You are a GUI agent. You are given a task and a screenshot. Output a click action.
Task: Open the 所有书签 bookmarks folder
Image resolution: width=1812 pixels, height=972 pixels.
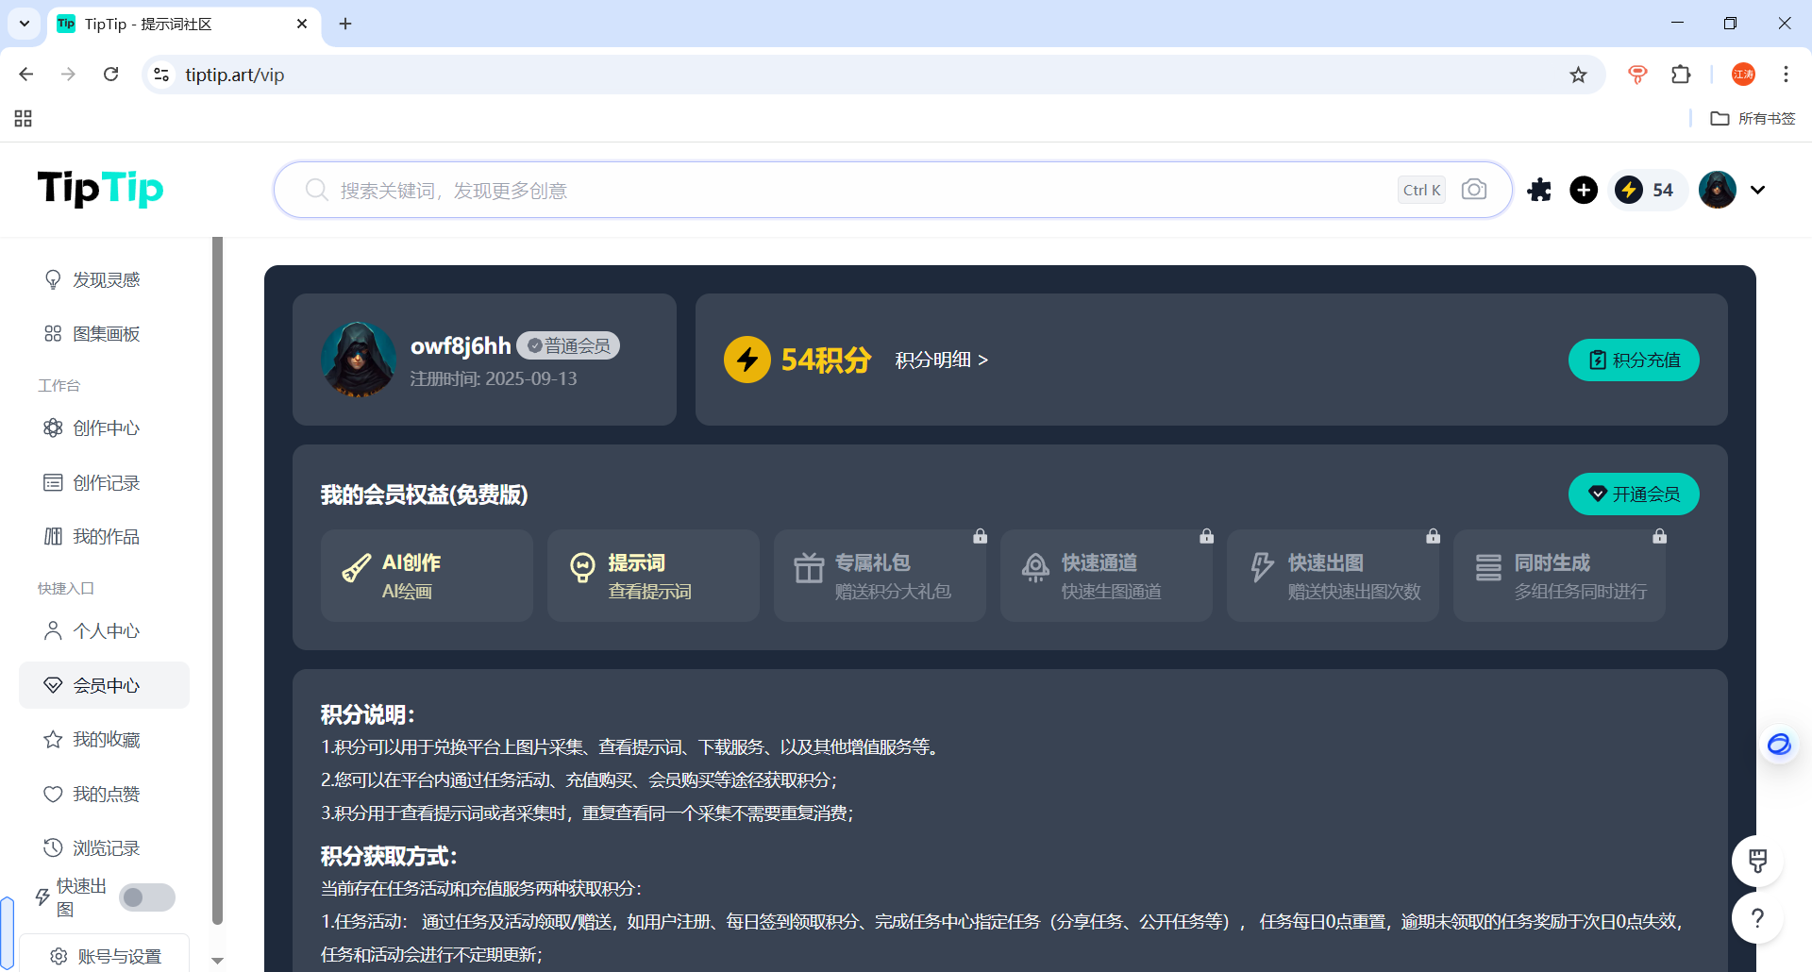pos(1753,118)
